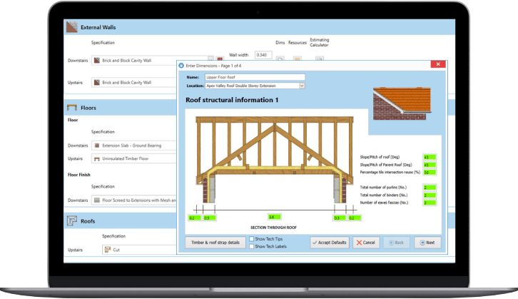
Task: Click the Roofs section icon
Action: [71, 221]
